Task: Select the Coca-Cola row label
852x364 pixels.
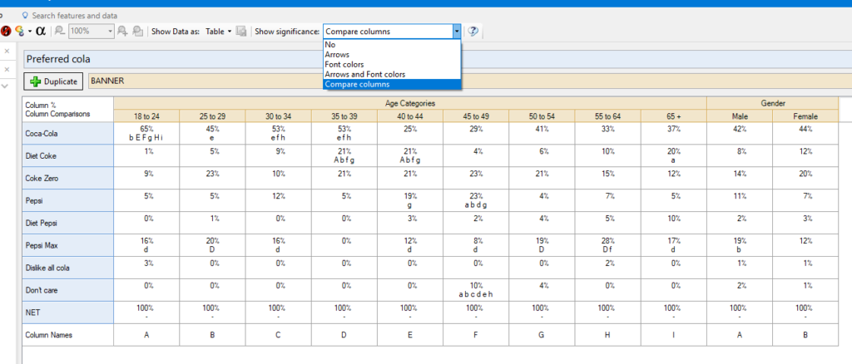Action: (68, 134)
